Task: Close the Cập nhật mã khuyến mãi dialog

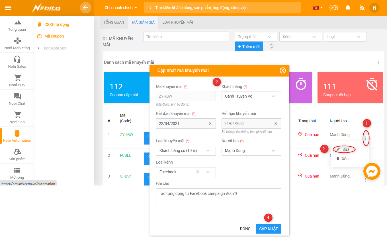Action: (x=282, y=71)
